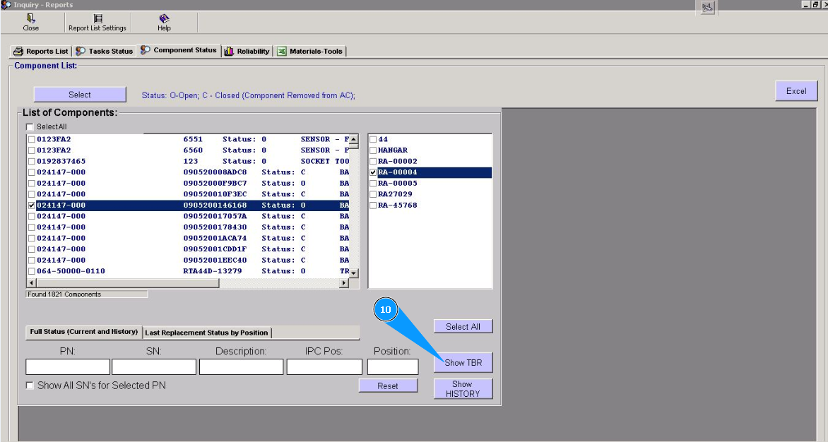Click the airplane icon in title bar
Screen dimensions: 828x442
click(707, 7)
